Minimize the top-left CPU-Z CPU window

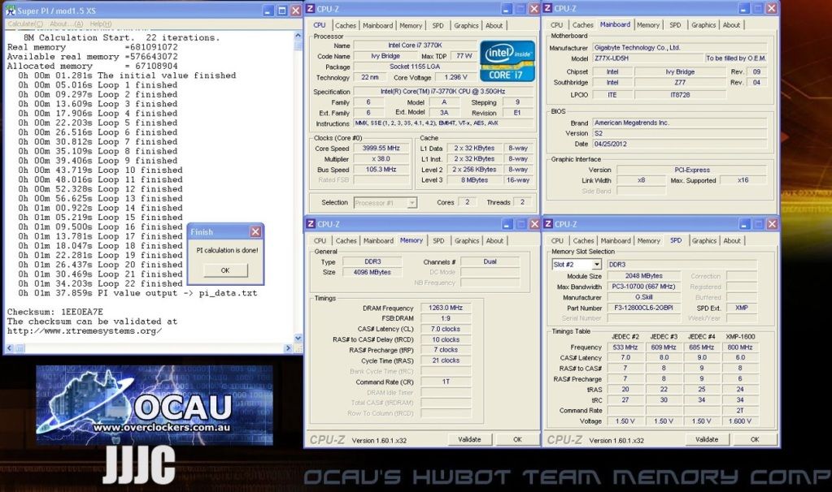point(506,9)
